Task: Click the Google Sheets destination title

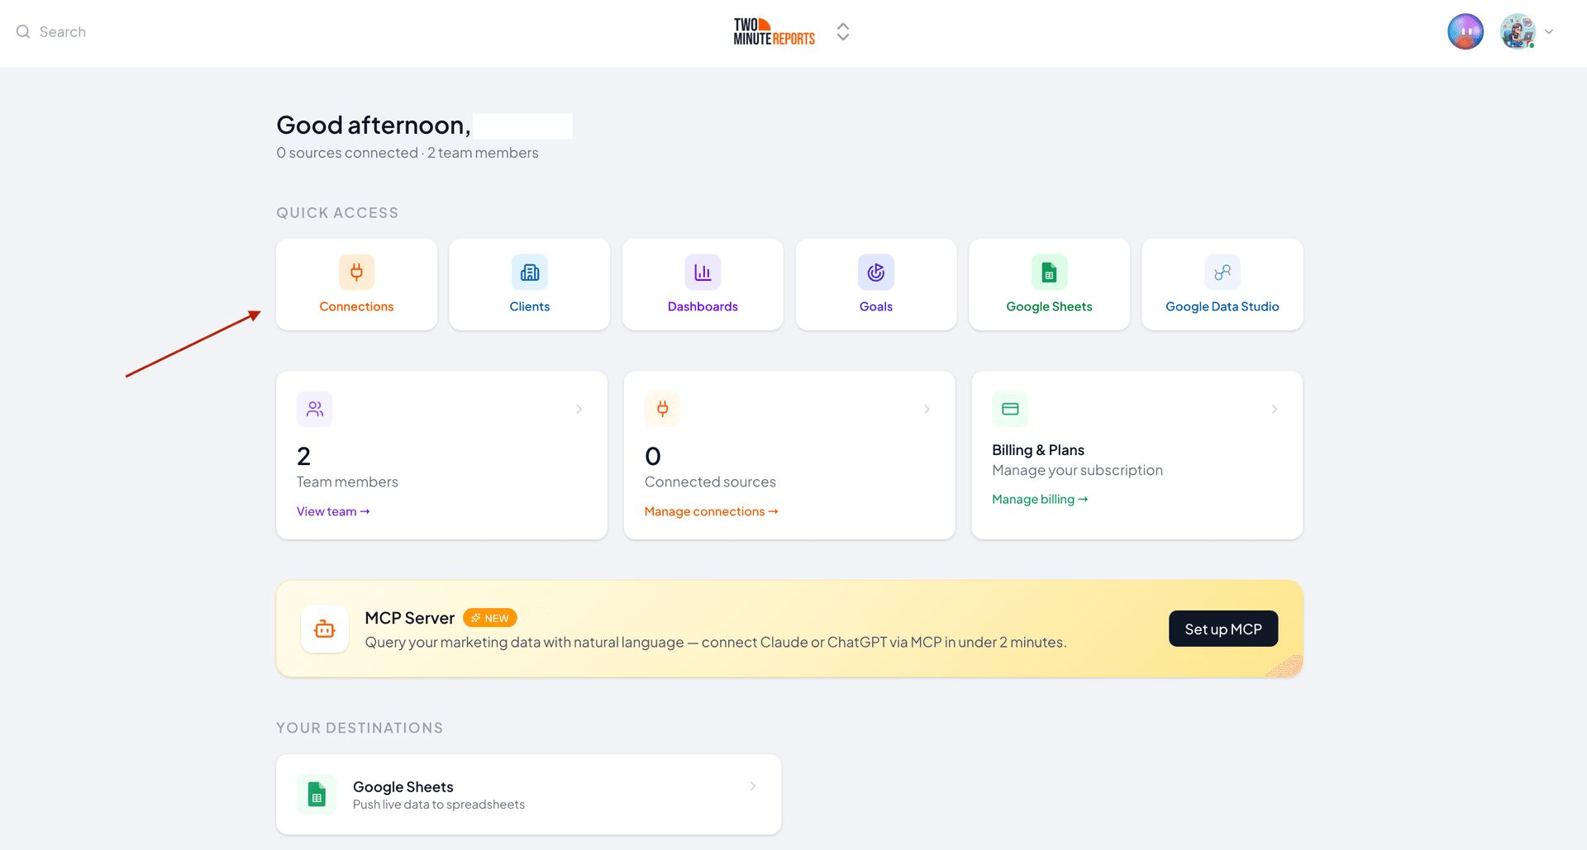Action: (403, 786)
